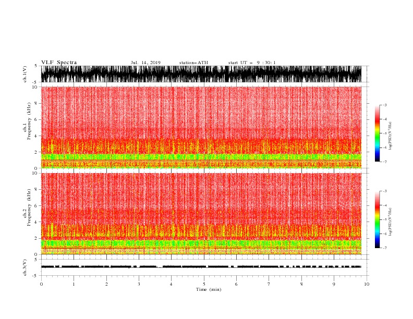Click the ch.1 spectrogram plot area

tap(201, 127)
